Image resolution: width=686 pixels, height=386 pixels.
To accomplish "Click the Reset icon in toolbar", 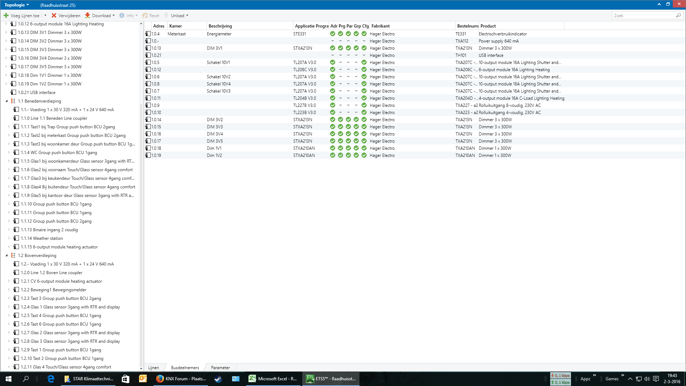I will pos(145,15).
